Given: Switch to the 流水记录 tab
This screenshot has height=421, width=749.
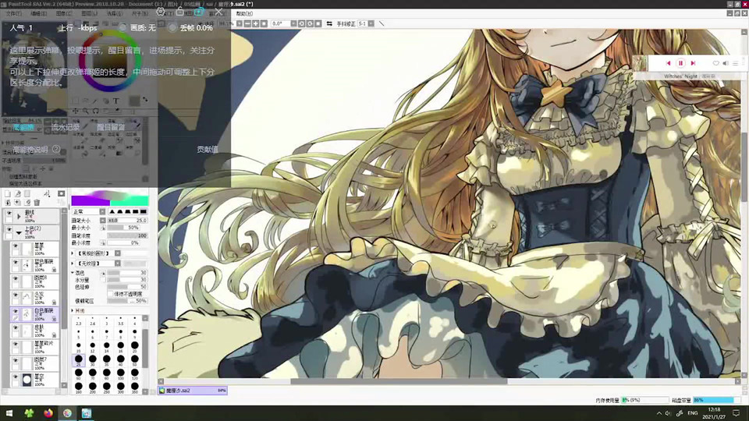Looking at the screenshot, I should (x=66, y=127).
